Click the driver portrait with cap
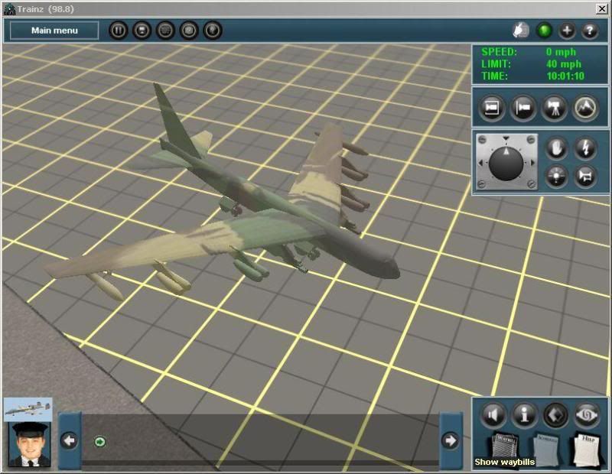 point(30,444)
